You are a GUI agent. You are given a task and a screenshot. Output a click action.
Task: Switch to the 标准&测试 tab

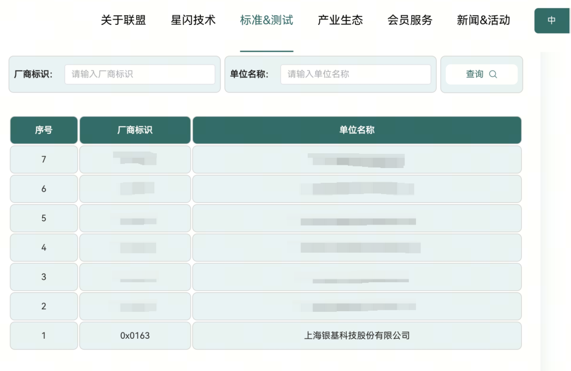(266, 20)
